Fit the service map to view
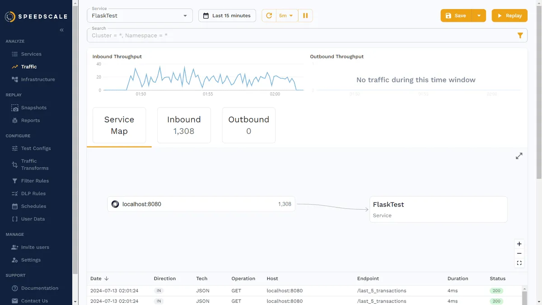 (519, 263)
